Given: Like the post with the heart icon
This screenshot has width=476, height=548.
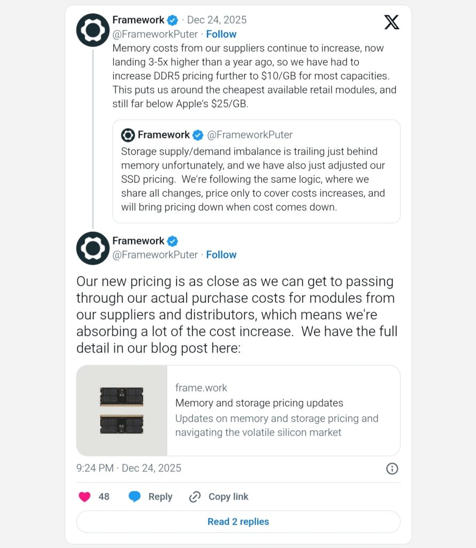Looking at the screenshot, I should point(85,497).
